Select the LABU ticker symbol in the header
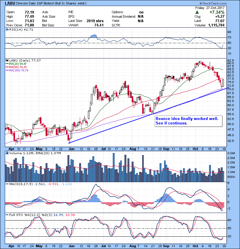 10,3
